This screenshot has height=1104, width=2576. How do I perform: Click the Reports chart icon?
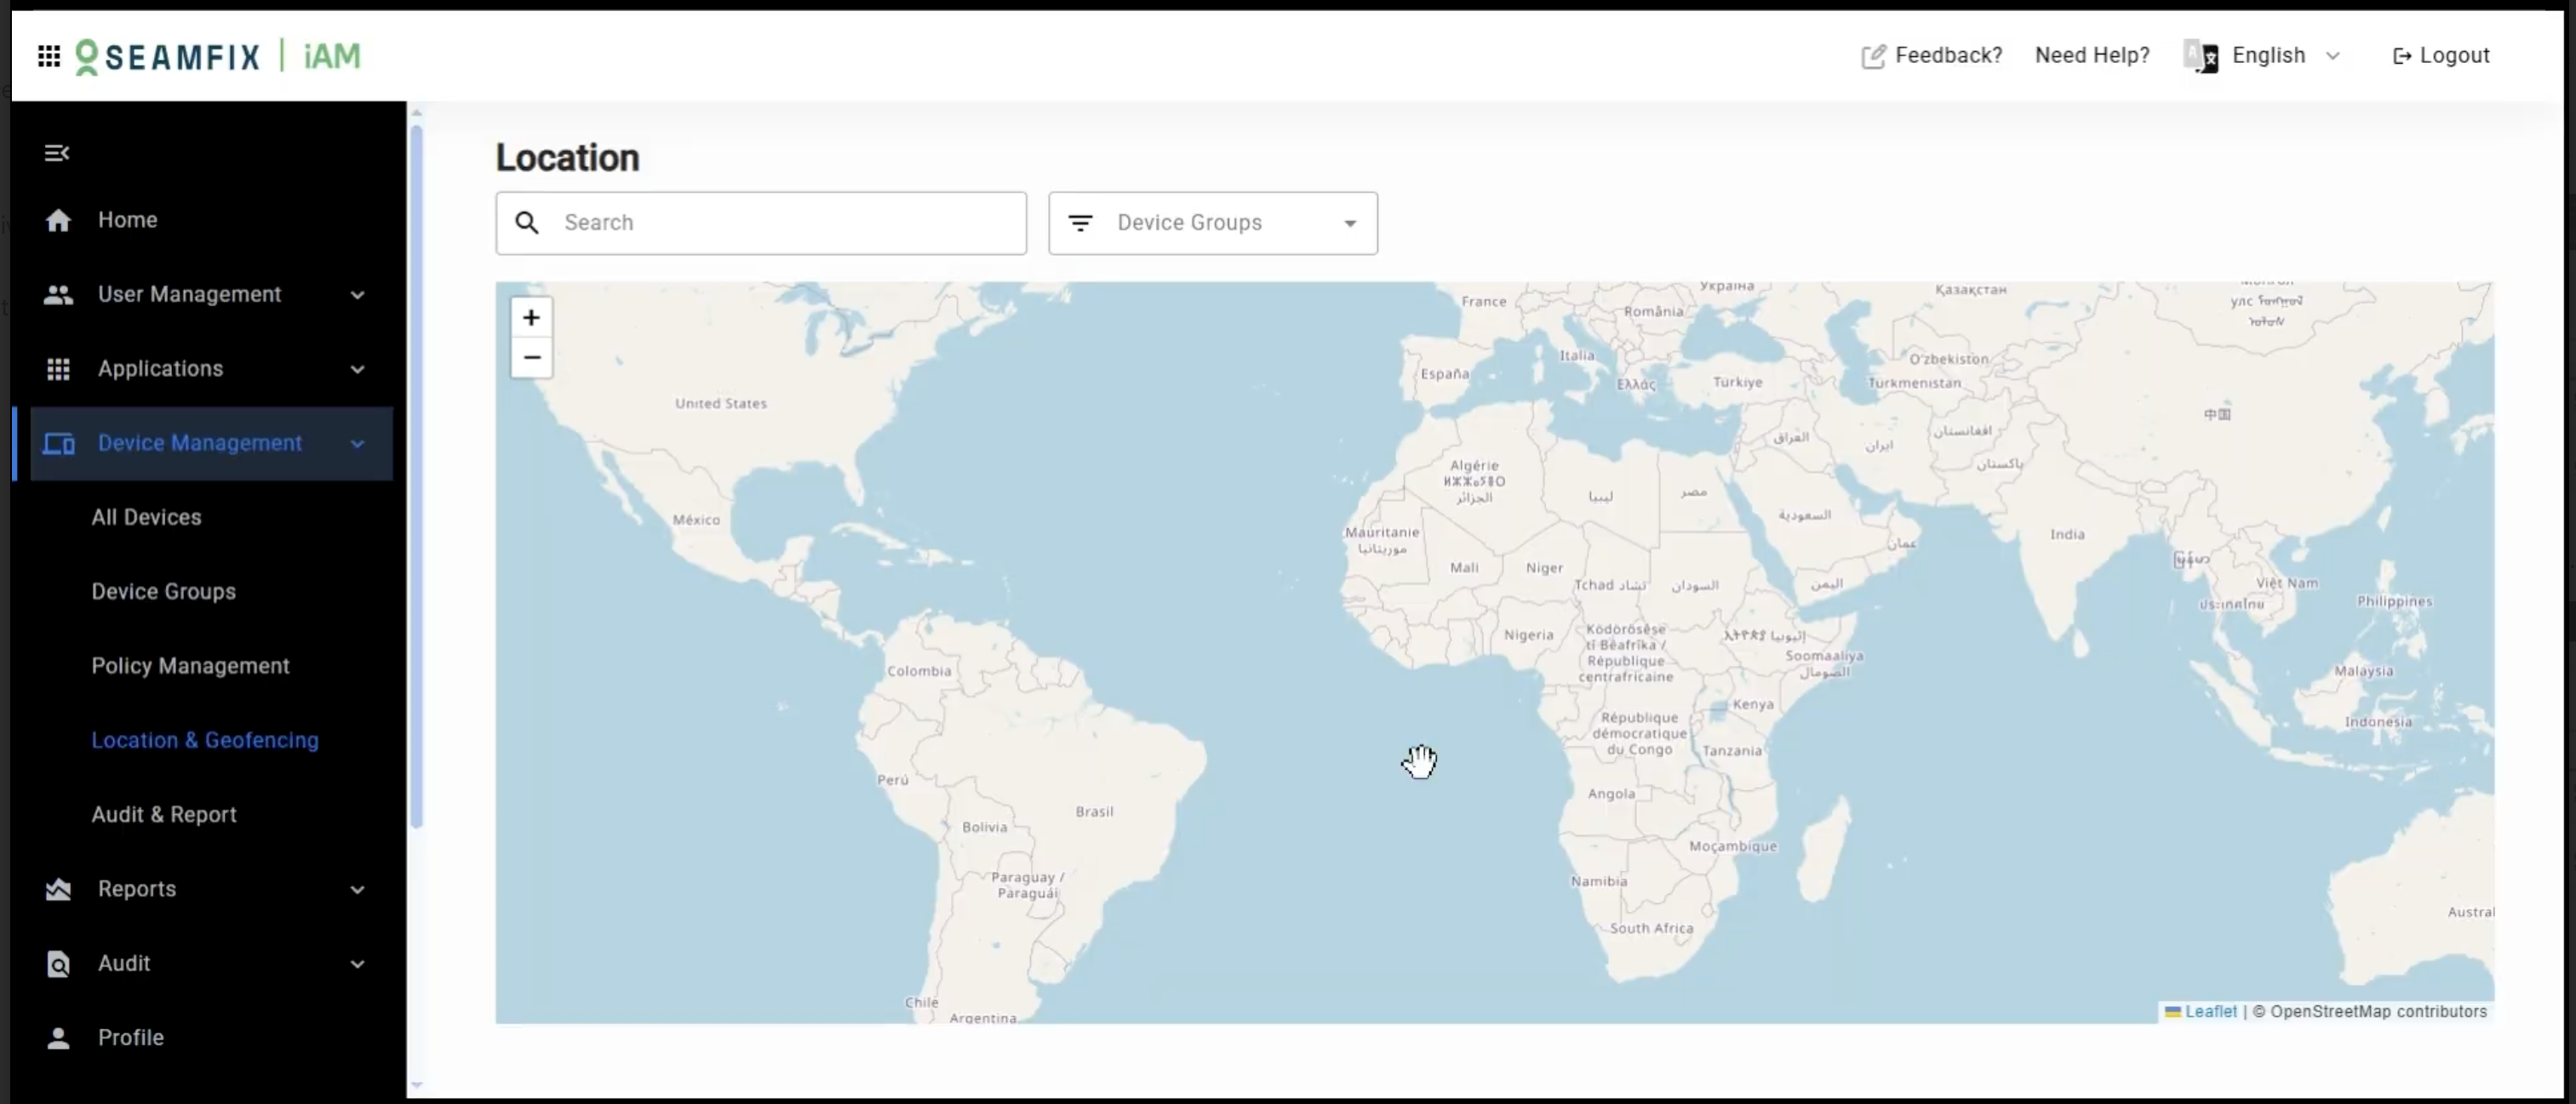point(58,889)
